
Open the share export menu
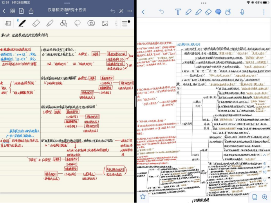click(x=31, y=11)
